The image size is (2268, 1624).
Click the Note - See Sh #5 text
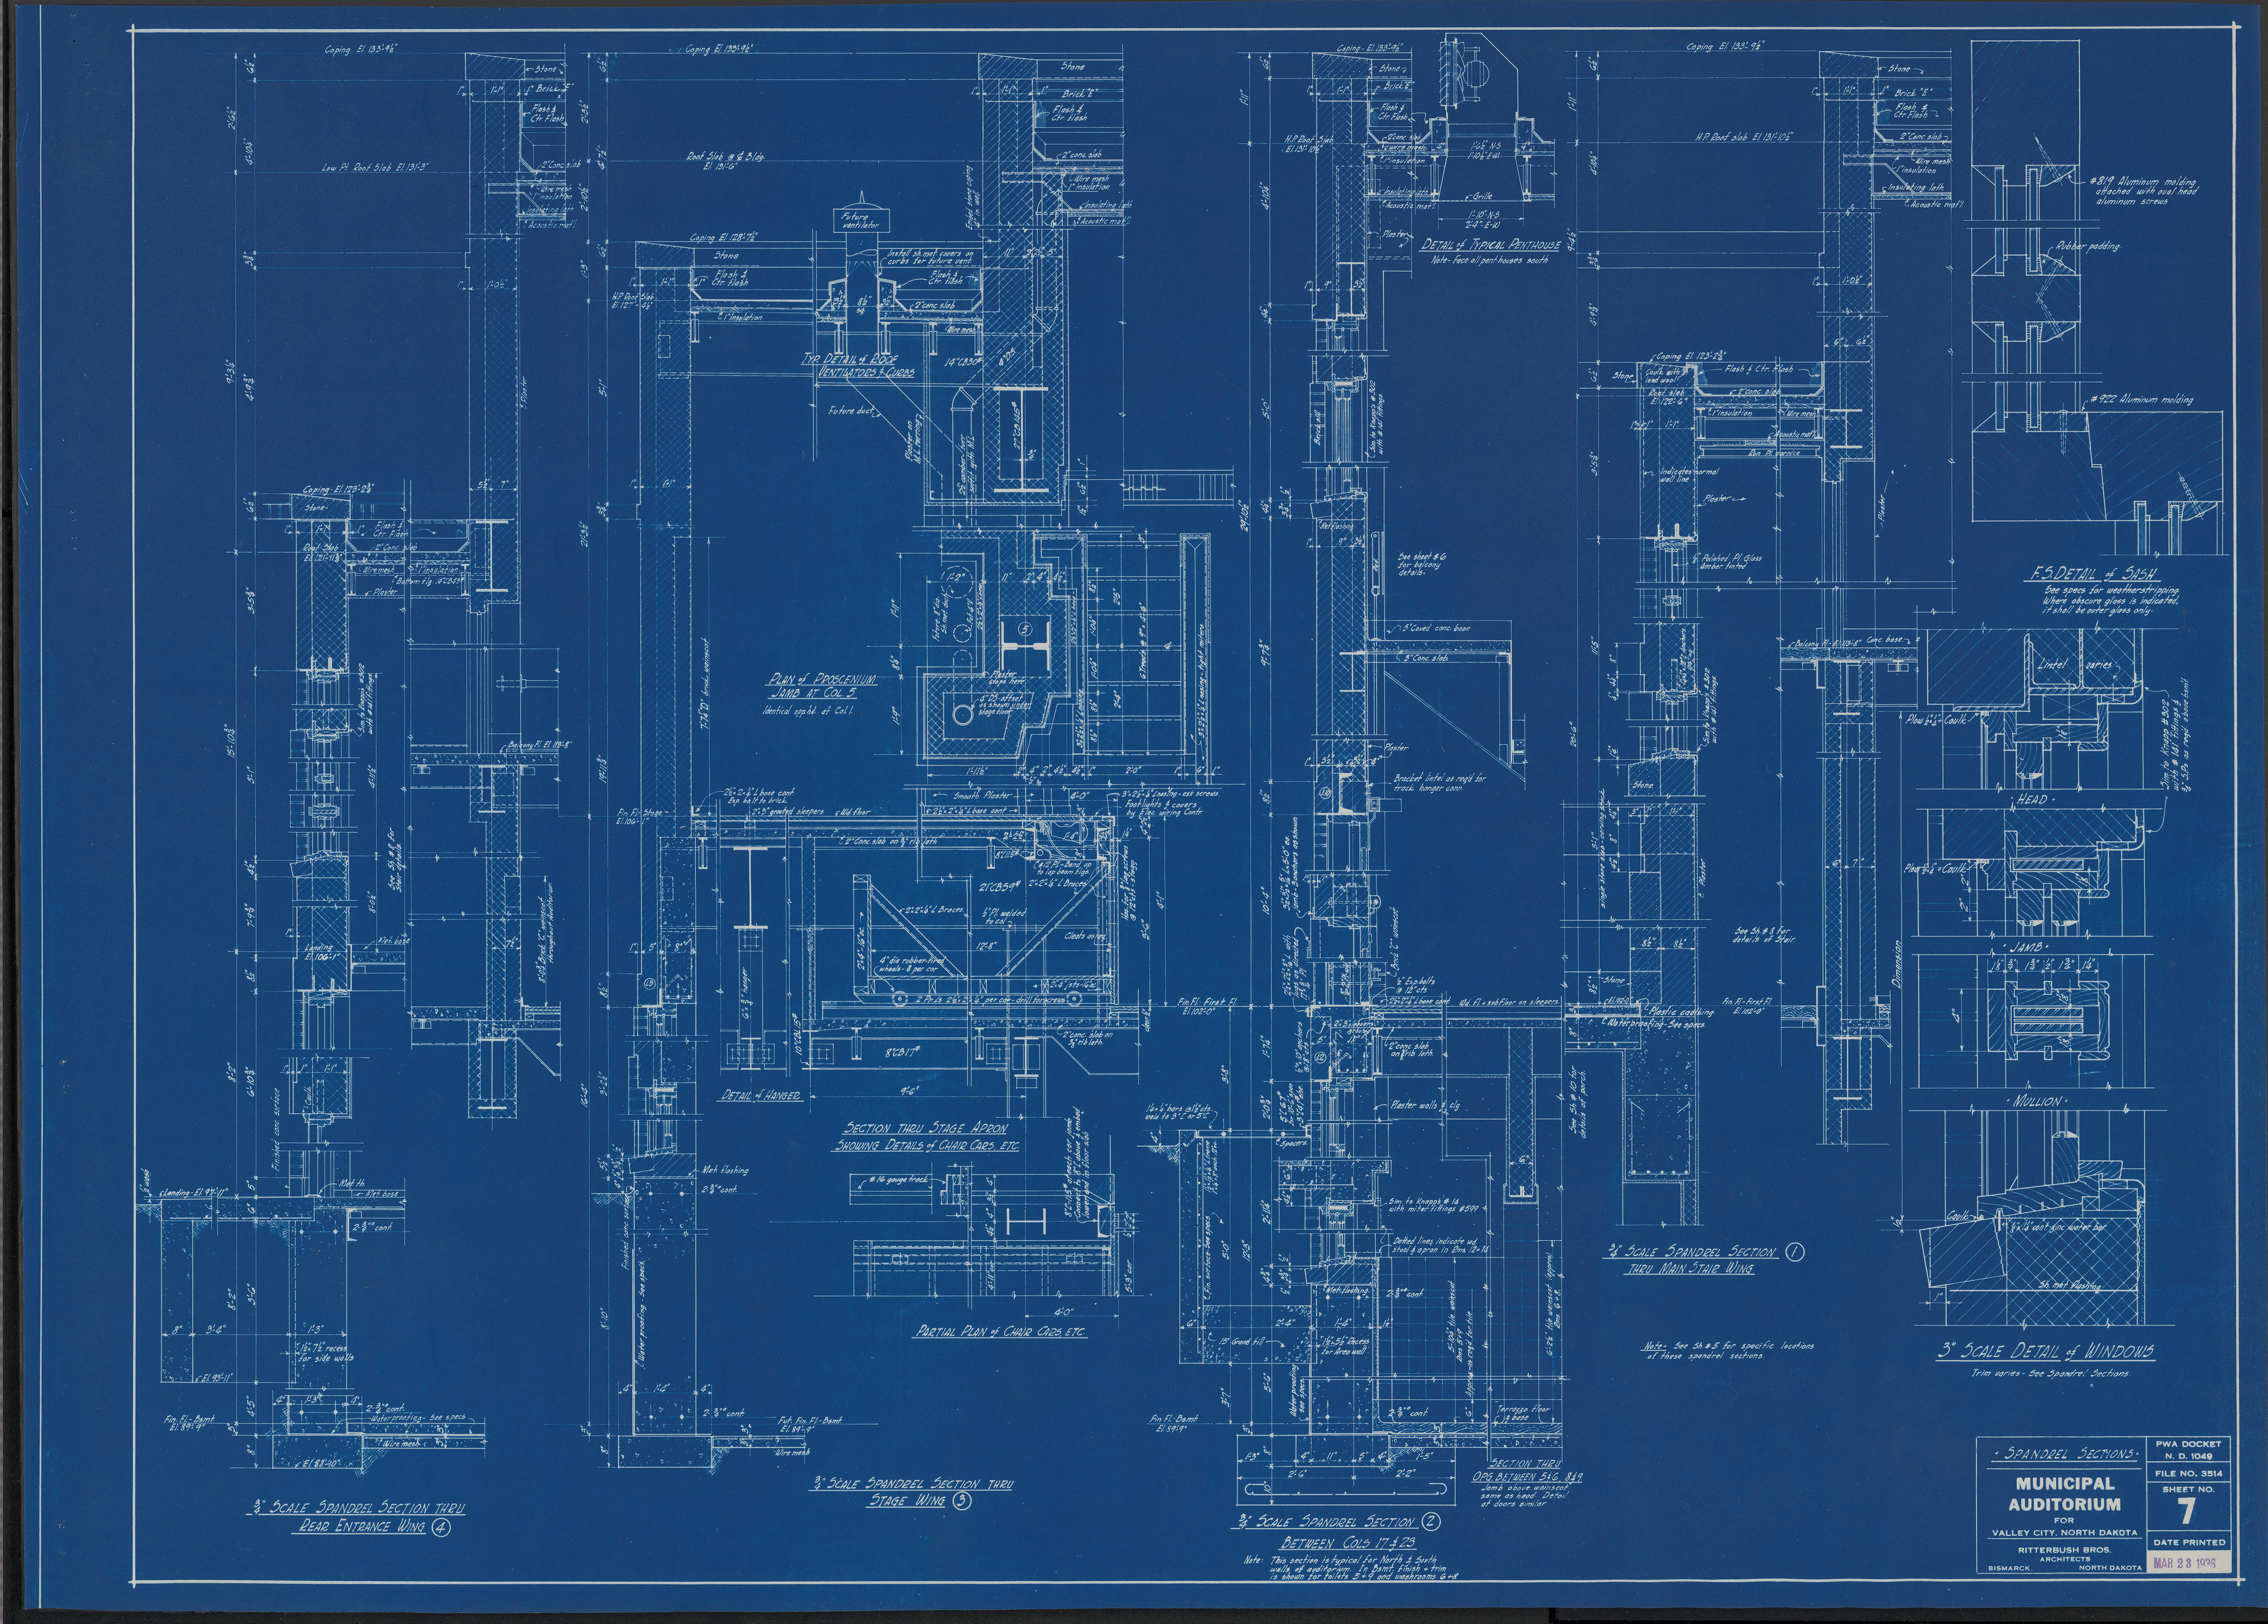click(x=1728, y=1350)
